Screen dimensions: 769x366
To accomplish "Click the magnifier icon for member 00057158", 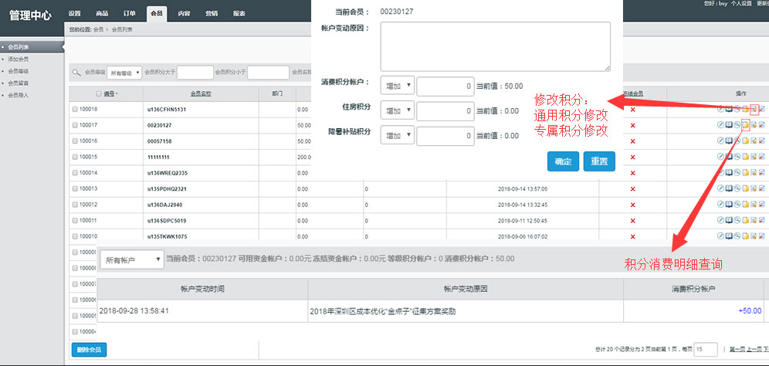I will (x=737, y=141).
